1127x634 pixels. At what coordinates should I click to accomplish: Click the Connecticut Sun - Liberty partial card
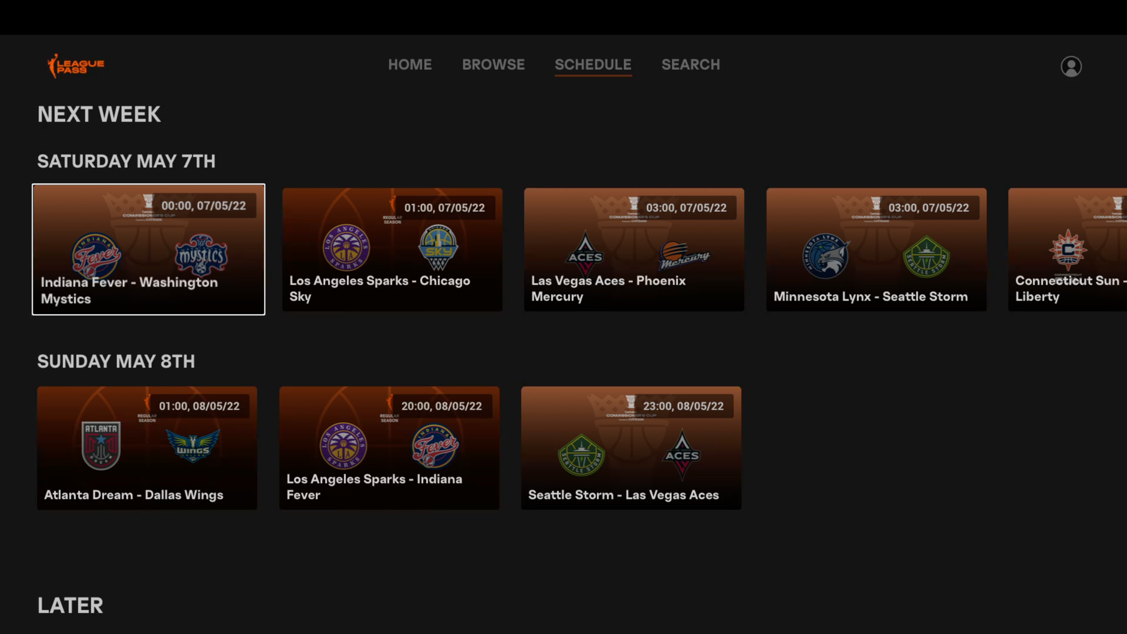(1067, 249)
